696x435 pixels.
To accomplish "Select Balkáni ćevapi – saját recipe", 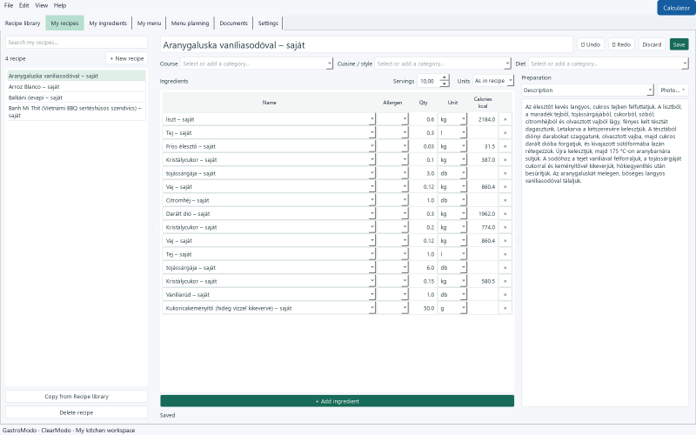I will coord(77,97).
